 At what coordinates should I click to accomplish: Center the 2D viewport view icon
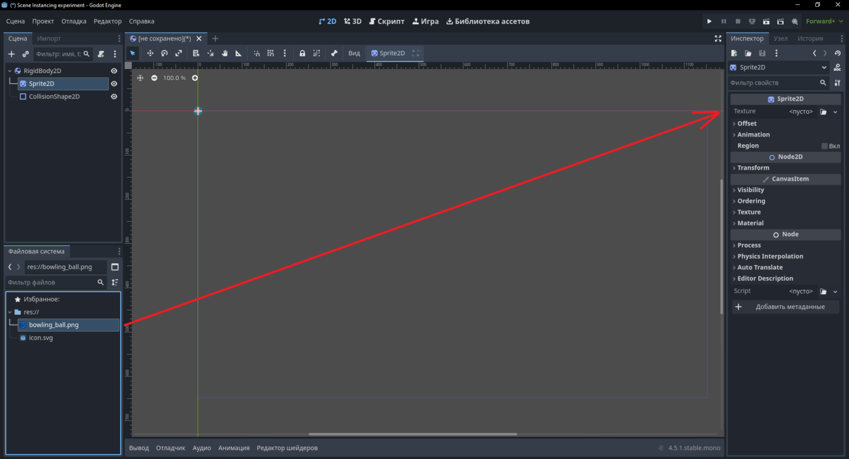tap(140, 78)
